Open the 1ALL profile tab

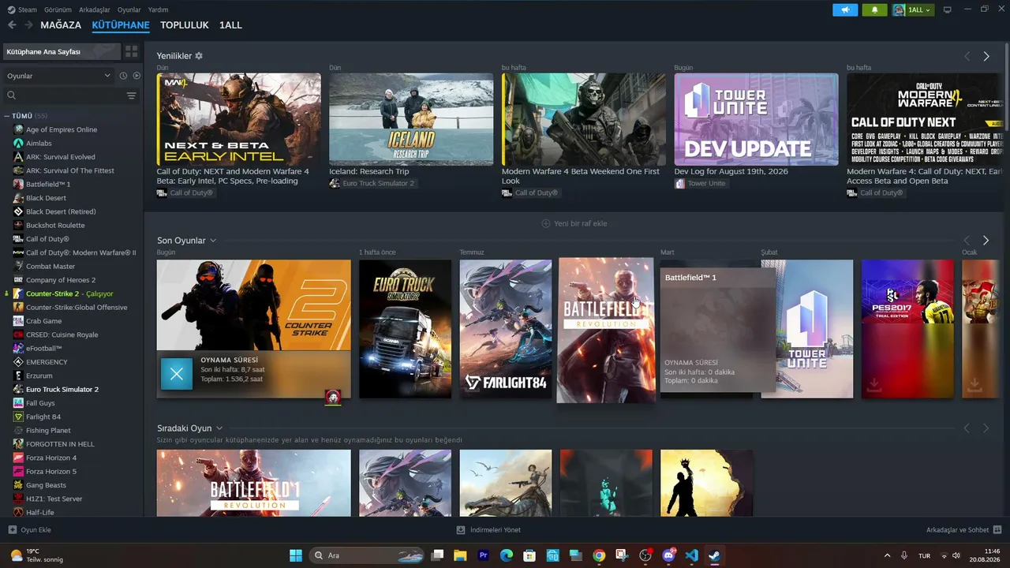230,25
